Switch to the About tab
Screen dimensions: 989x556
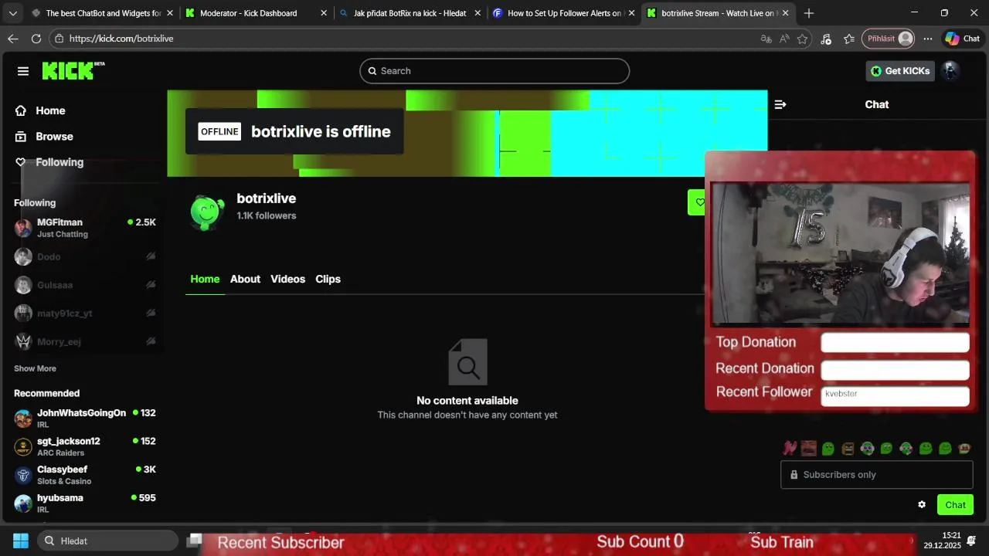245,279
